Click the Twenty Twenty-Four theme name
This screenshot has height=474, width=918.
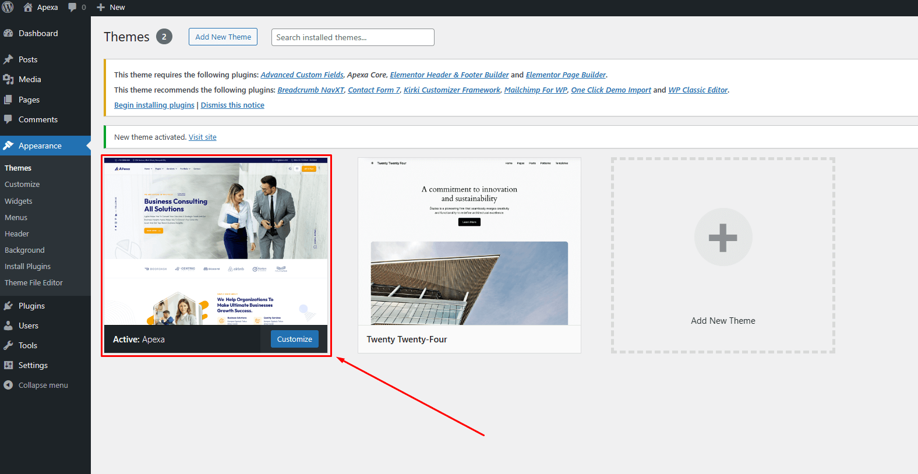(407, 339)
